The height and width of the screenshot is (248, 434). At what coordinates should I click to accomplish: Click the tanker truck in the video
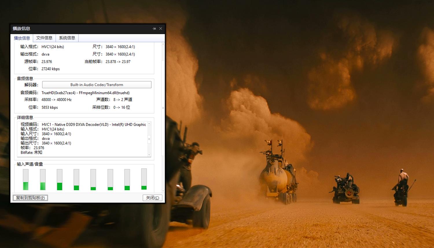point(278,176)
